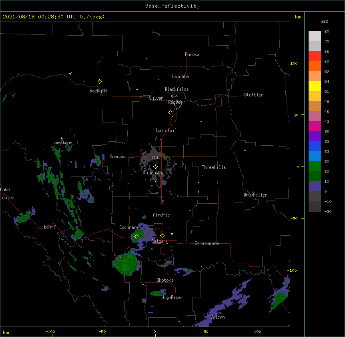Click the Vulcan city label
This screenshot has width=345, height=337.
tap(217, 317)
